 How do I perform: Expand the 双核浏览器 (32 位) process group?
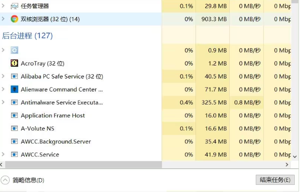pyautogui.click(x=3, y=19)
